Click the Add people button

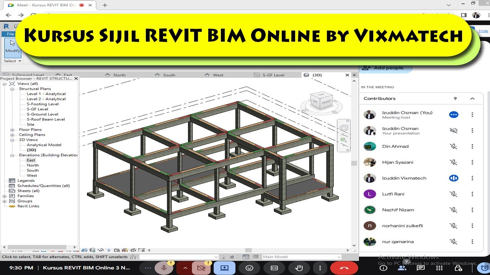[385, 68]
